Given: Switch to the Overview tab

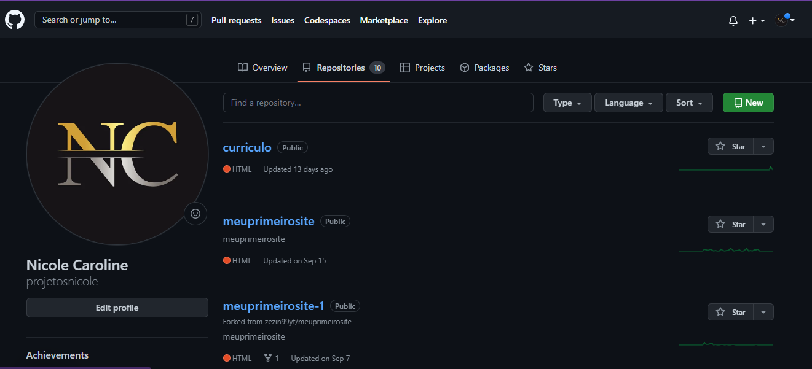Looking at the screenshot, I should 262,68.
